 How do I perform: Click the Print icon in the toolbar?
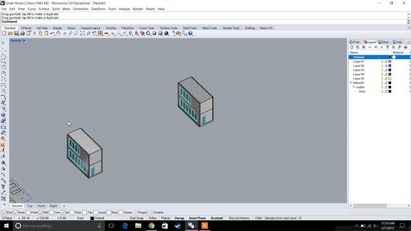pos(22,33)
